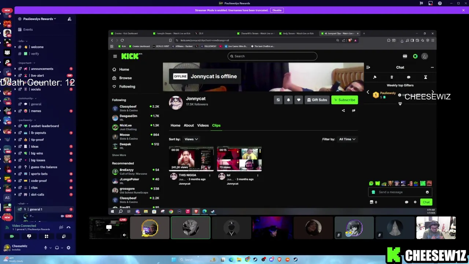Reload page in inner browser
The width and height of the screenshot is (469, 264).
(x=122, y=40)
